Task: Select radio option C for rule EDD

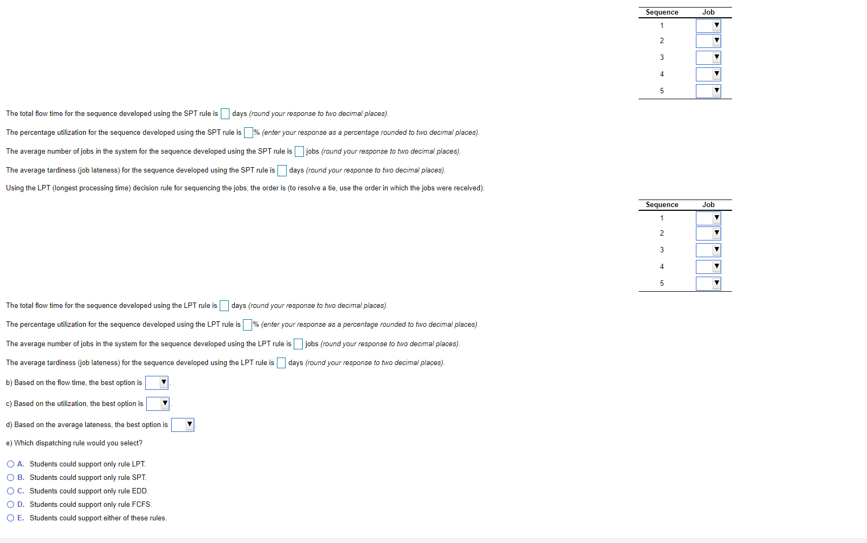Action: [x=10, y=491]
